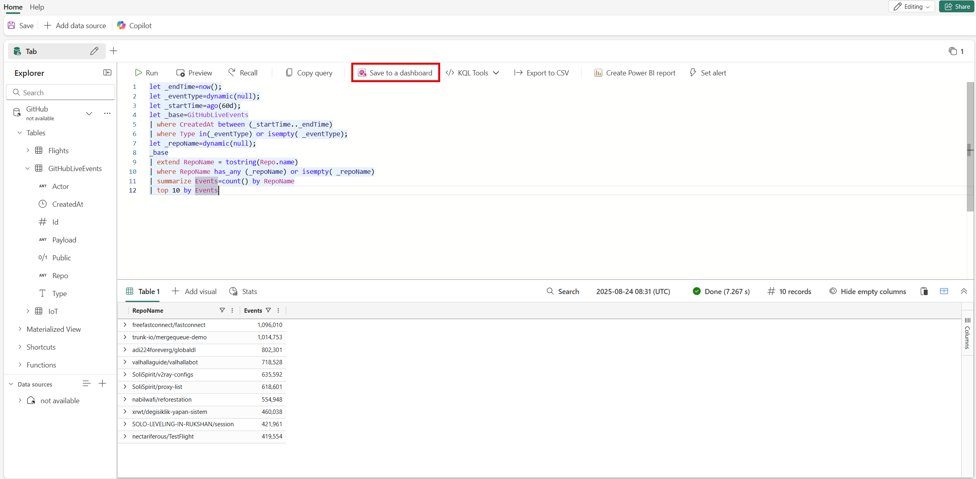This screenshot has height=479, width=976.
Task: Open the Stats view
Action: pos(243,291)
